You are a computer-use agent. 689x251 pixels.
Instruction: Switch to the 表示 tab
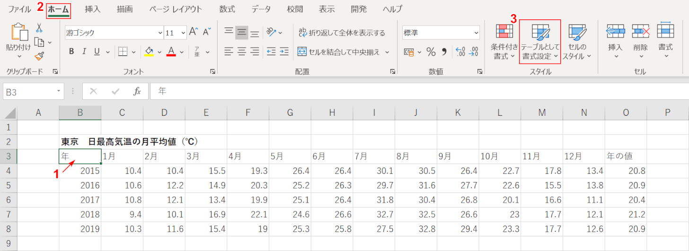[327, 9]
